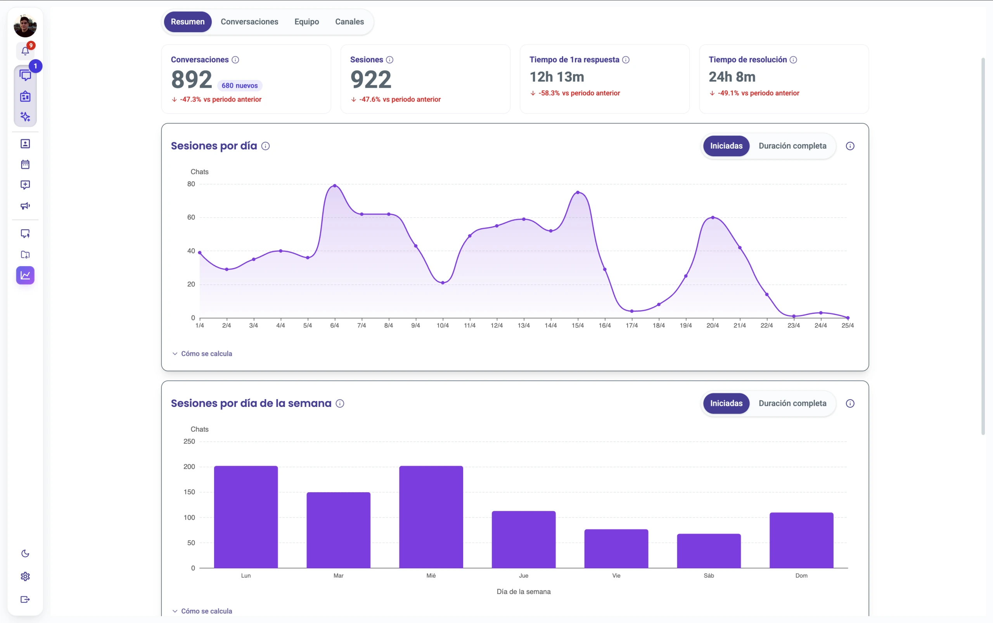Click the logout icon
Image resolution: width=993 pixels, height=623 pixels.
pos(25,599)
